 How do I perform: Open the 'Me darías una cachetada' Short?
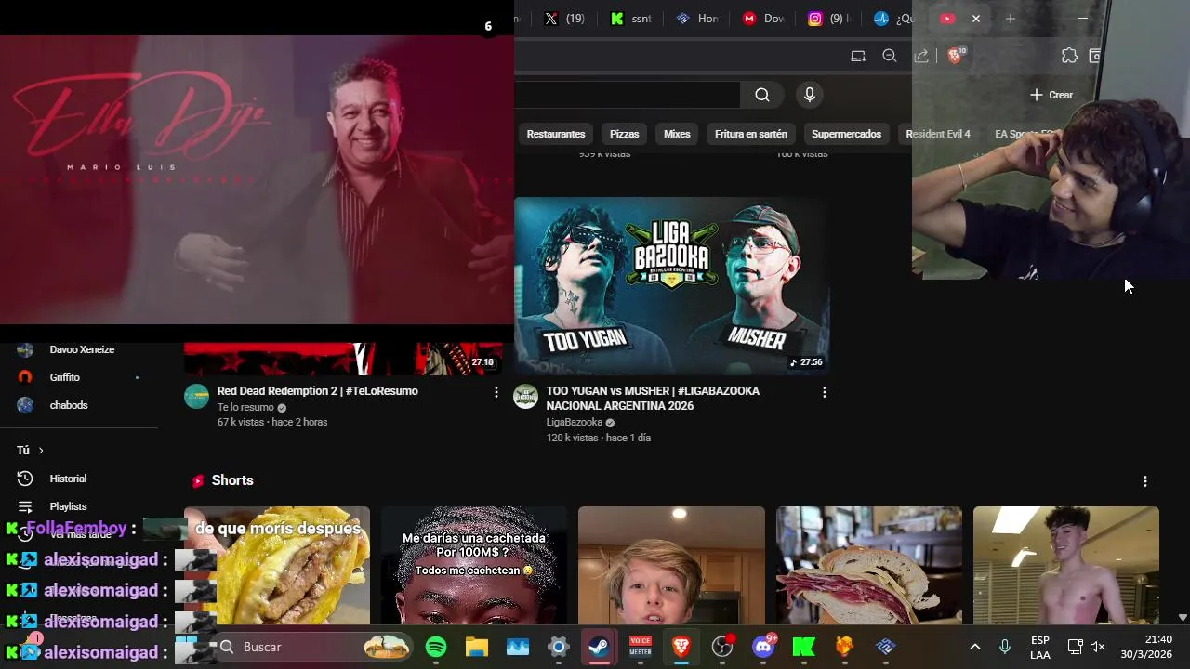coord(474,565)
